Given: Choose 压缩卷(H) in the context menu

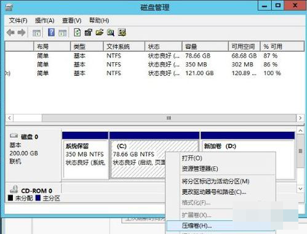Looking at the screenshot, I should click(x=197, y=226).
